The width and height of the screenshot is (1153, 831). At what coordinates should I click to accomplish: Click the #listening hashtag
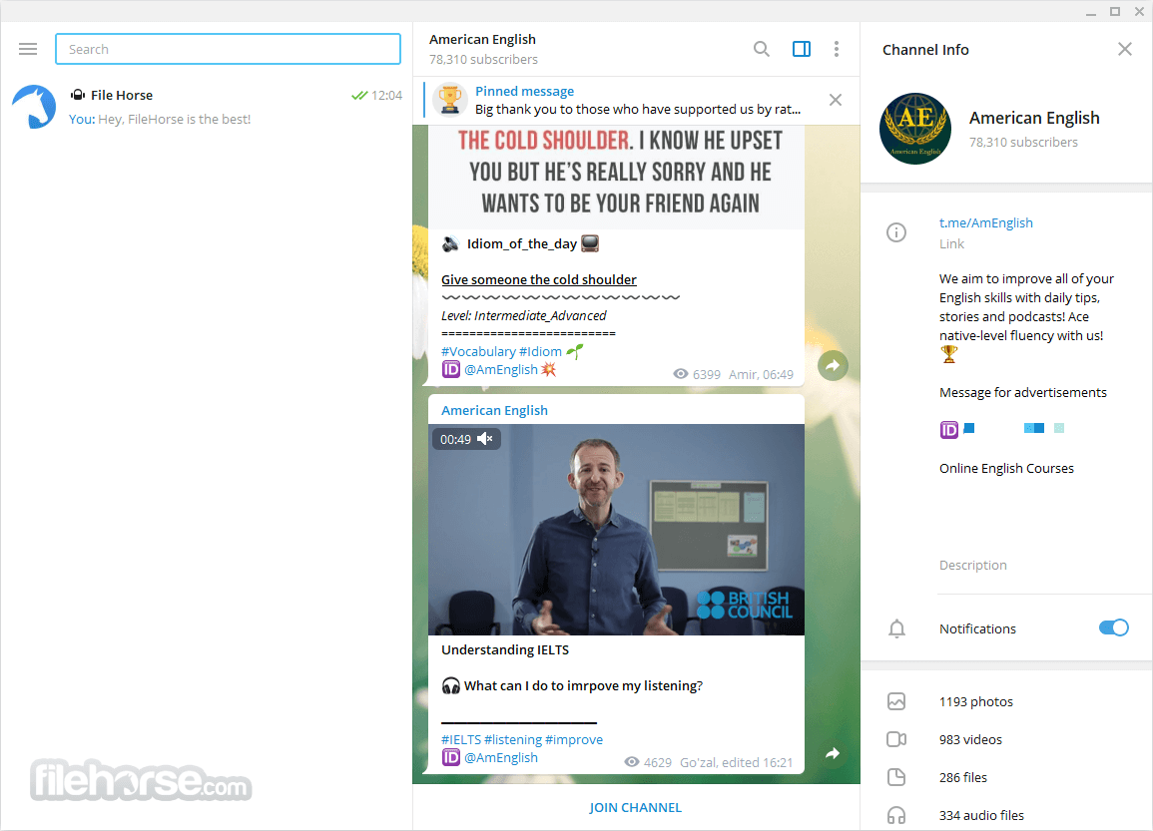pos(513,740)
